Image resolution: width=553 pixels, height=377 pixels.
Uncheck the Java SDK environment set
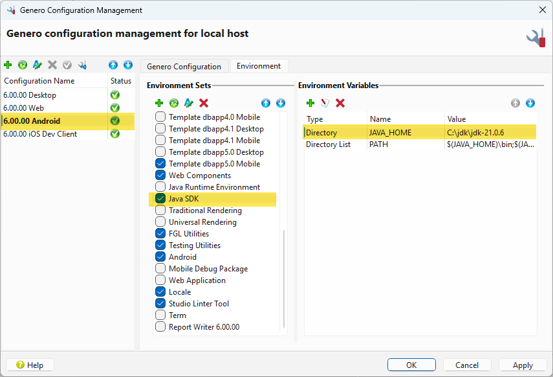(x=160, y=198)
